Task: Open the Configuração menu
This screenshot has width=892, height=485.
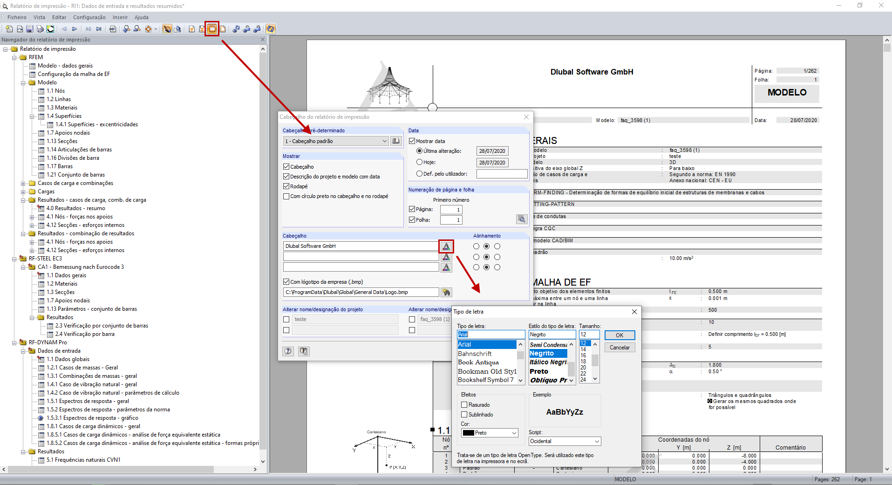Action: tap(89, 17)
